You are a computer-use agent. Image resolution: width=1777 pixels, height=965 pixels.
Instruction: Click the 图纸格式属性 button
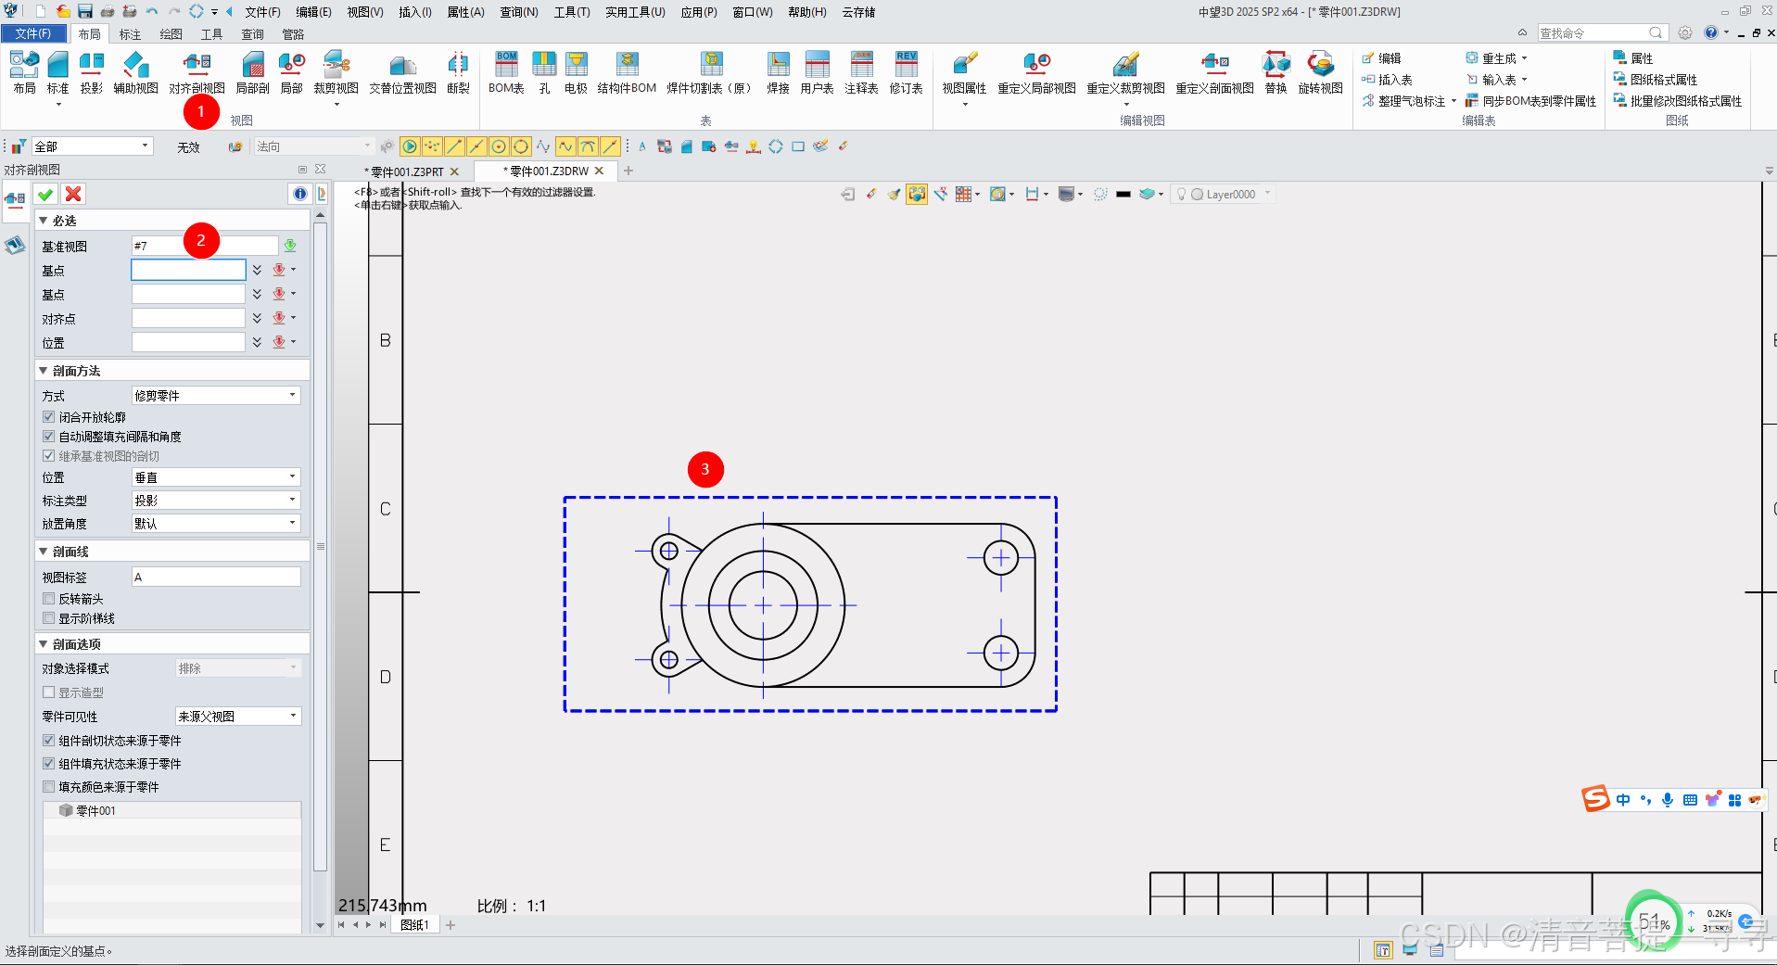pyautogui.click(x=1656, y=80)
